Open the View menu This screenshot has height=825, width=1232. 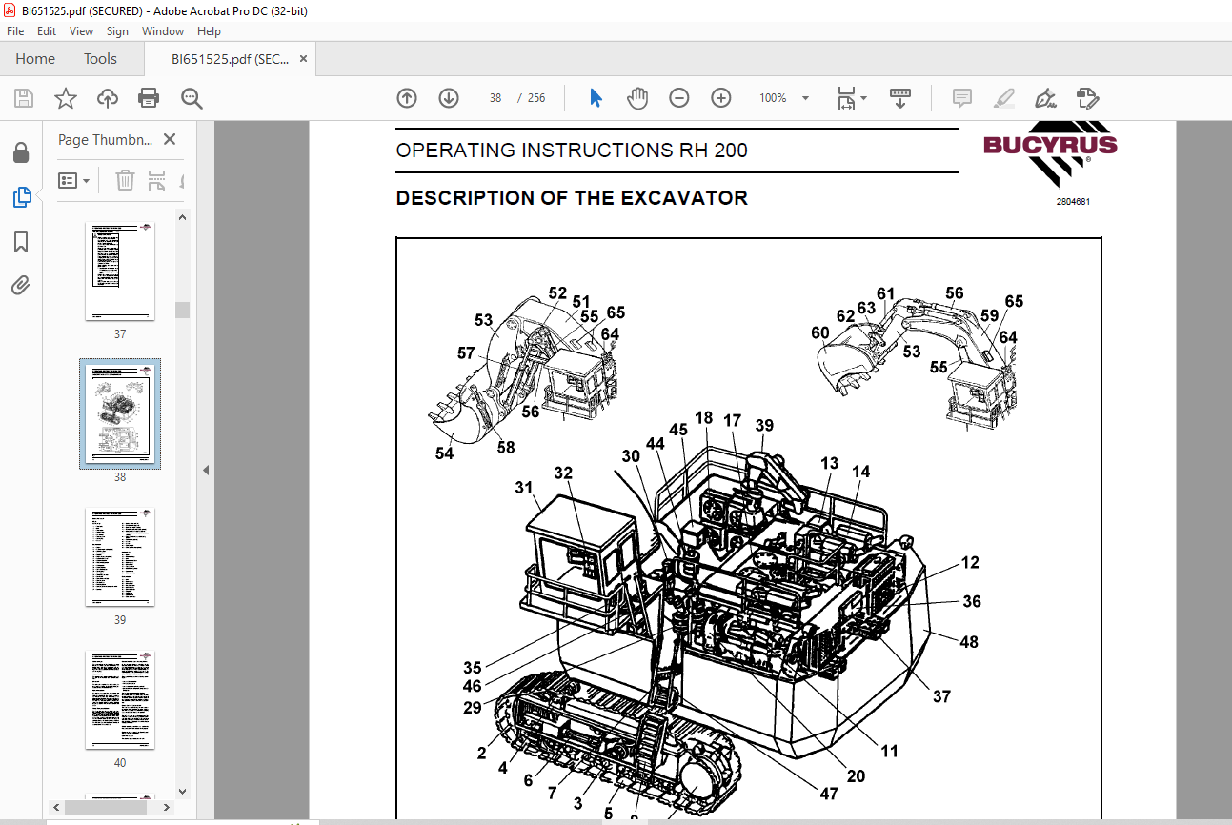82,31
